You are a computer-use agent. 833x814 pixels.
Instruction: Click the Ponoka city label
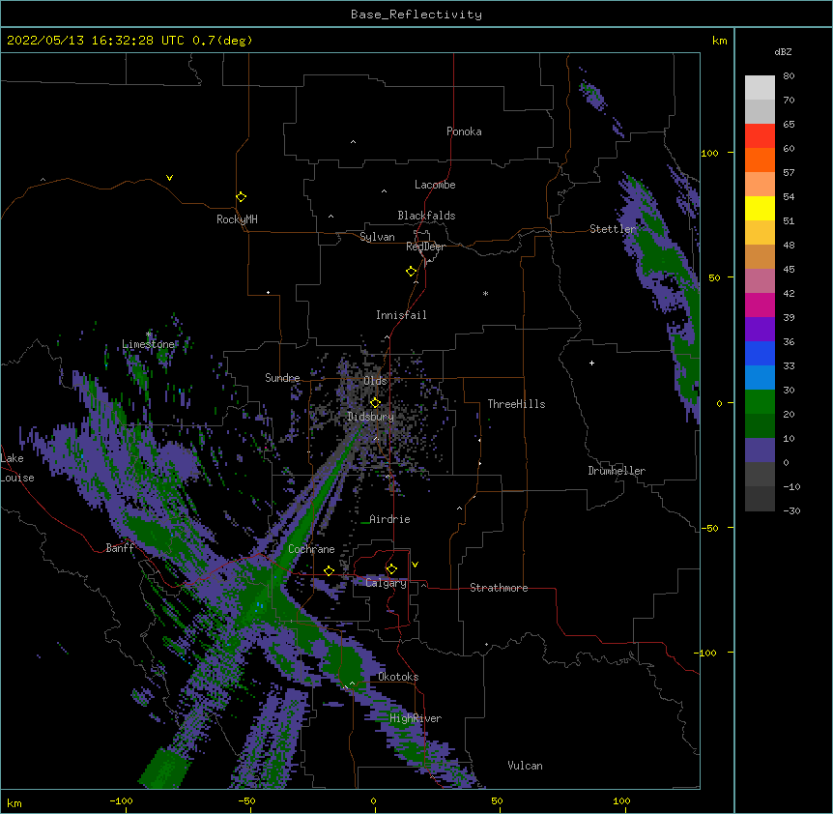464,131
